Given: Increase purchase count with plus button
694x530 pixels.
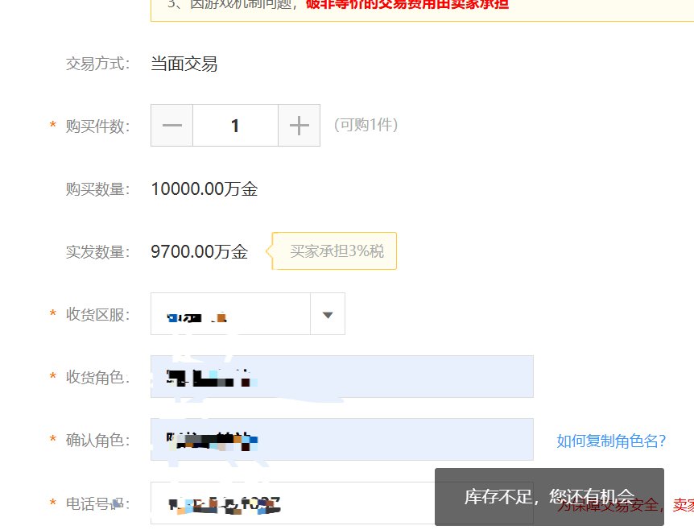Looking at the screenshot, I should [x=299, y=126].
